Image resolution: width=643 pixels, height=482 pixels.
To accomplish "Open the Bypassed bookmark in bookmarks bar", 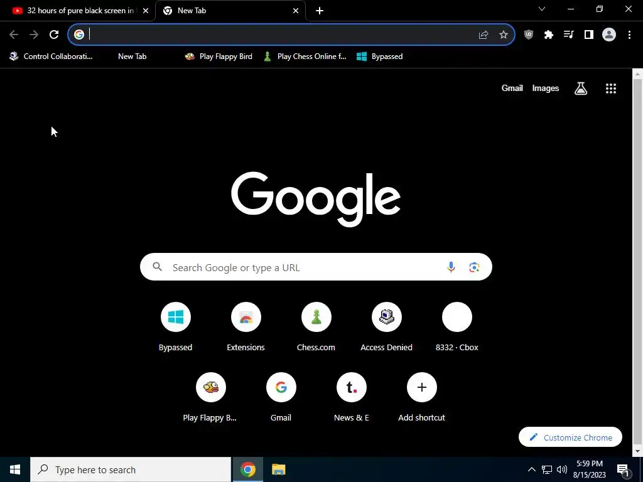I will pyautogui.click(x=380, y=56).
